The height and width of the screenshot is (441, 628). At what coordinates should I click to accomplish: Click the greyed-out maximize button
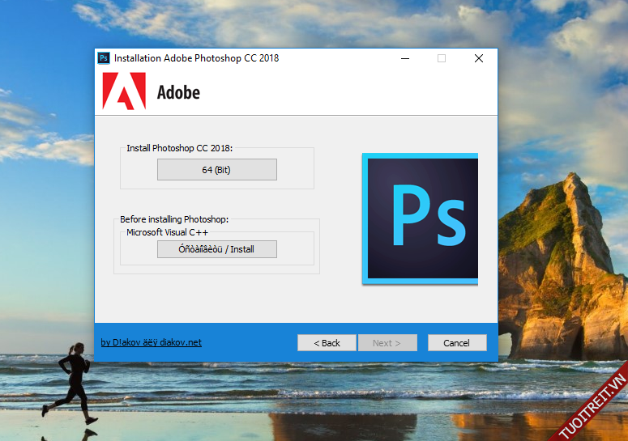tap(442, 58)
